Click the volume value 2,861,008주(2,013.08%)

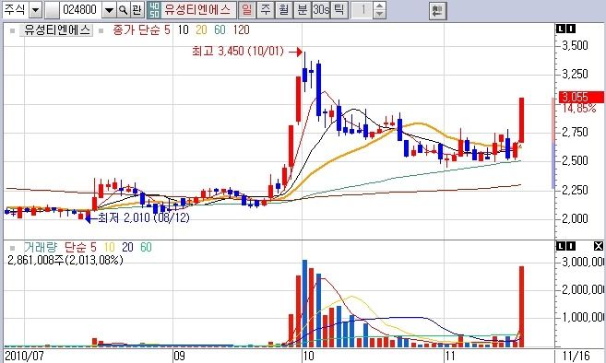65,260
